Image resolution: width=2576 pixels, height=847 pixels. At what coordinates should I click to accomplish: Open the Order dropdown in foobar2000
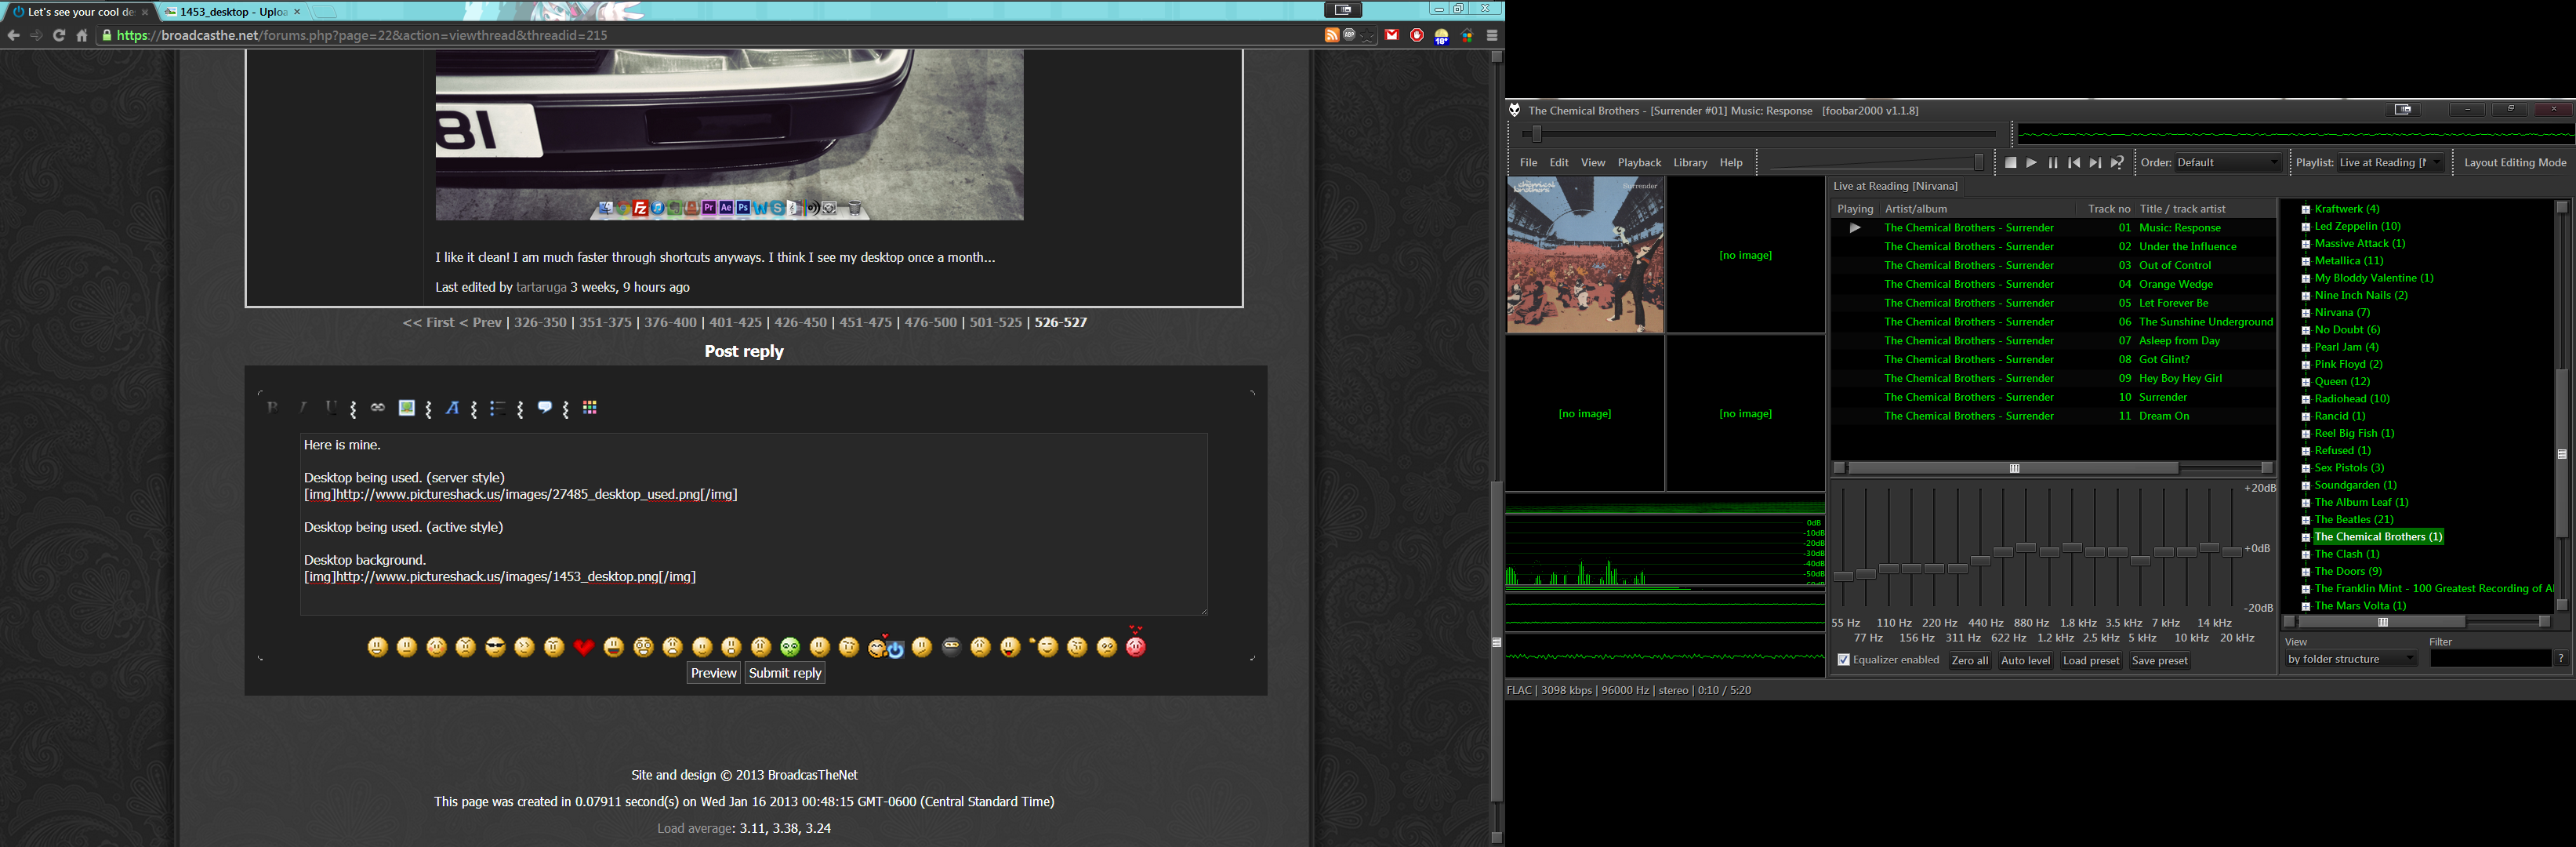click(x=2227, y=162)
